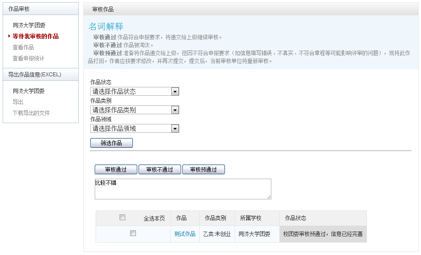Open the 请选择作品领域 dropdown
The image size is (421, 255).
[135, 128]
